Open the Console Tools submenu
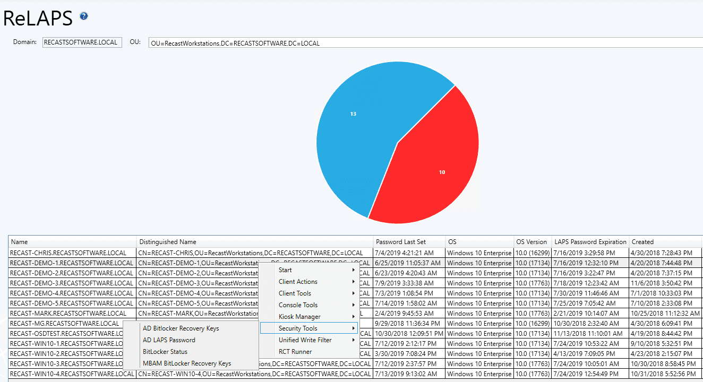The image size is (703, 382). (x=309, y=305)
